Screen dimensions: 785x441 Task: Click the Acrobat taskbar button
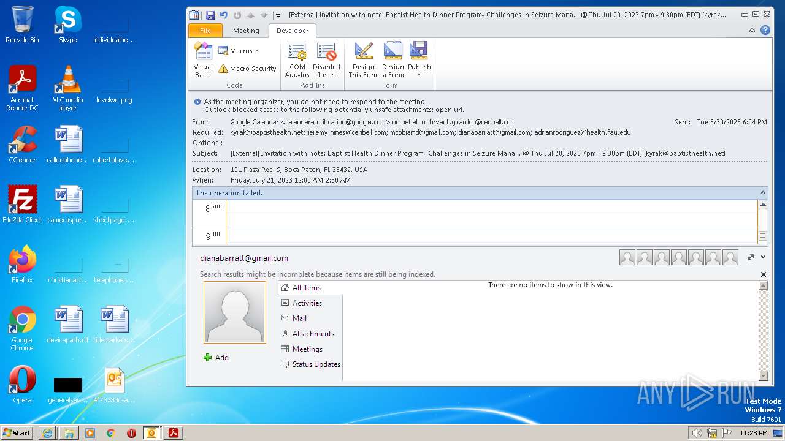[174, 433]
